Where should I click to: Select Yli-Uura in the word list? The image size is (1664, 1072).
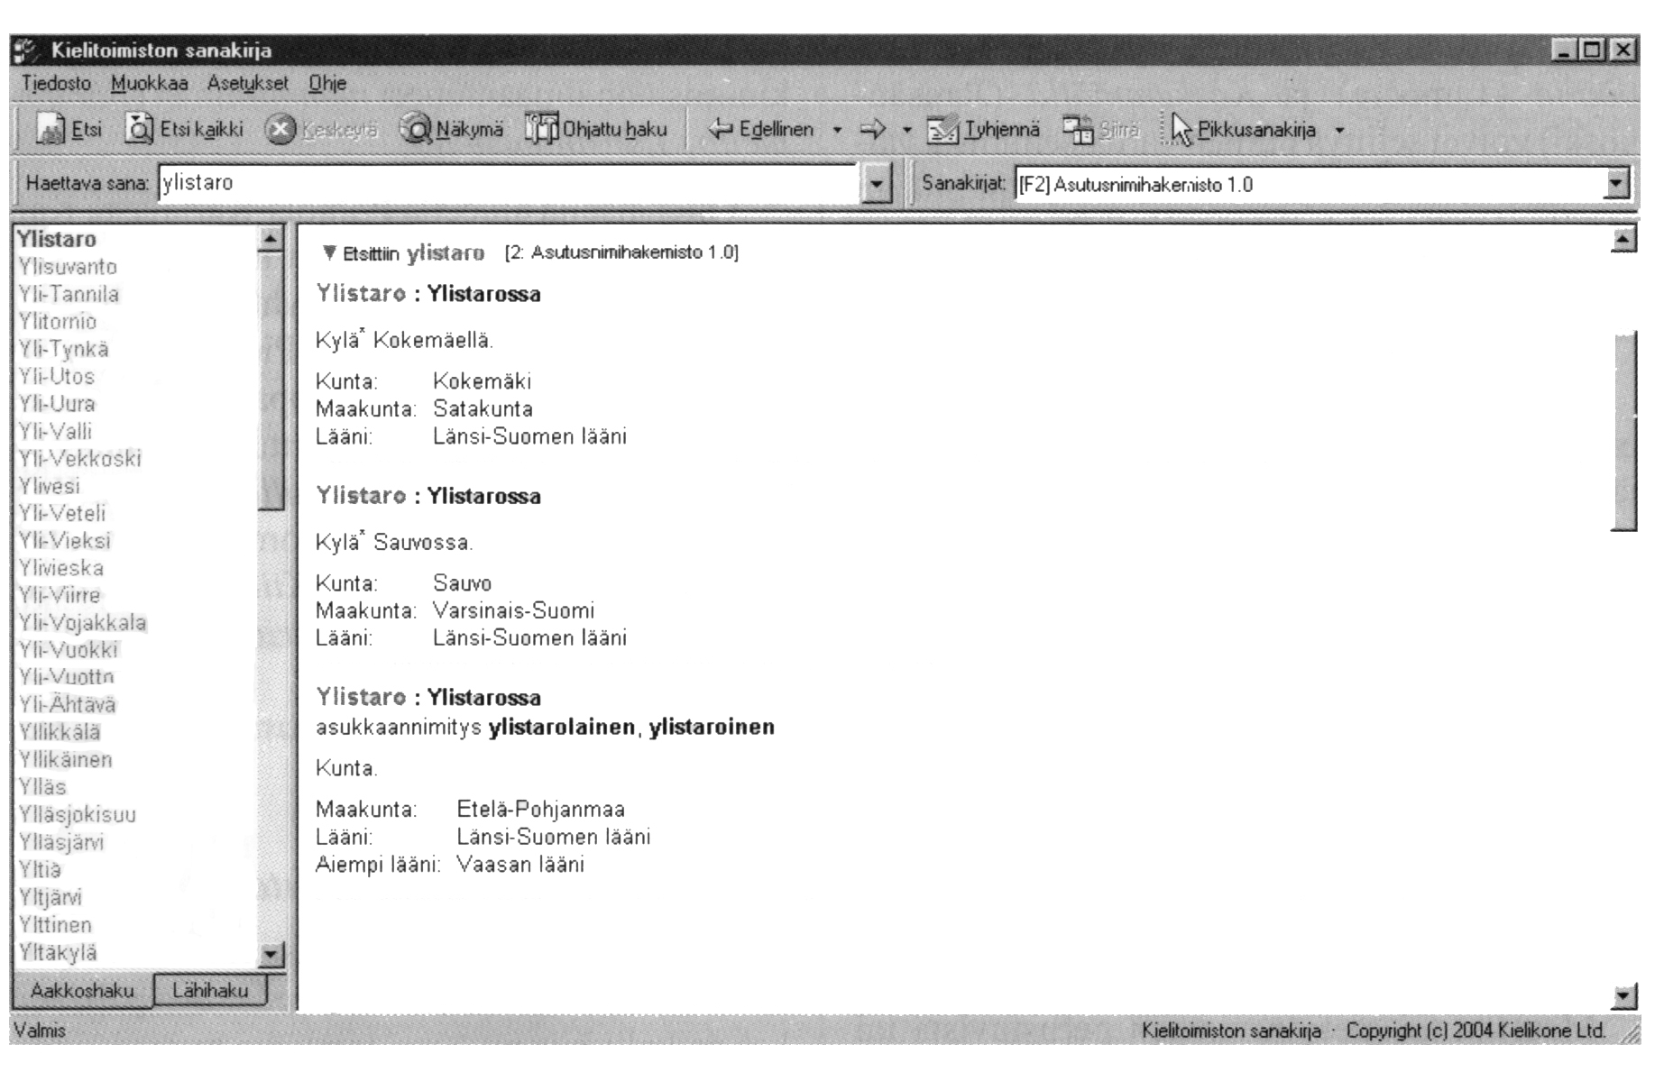57,404
